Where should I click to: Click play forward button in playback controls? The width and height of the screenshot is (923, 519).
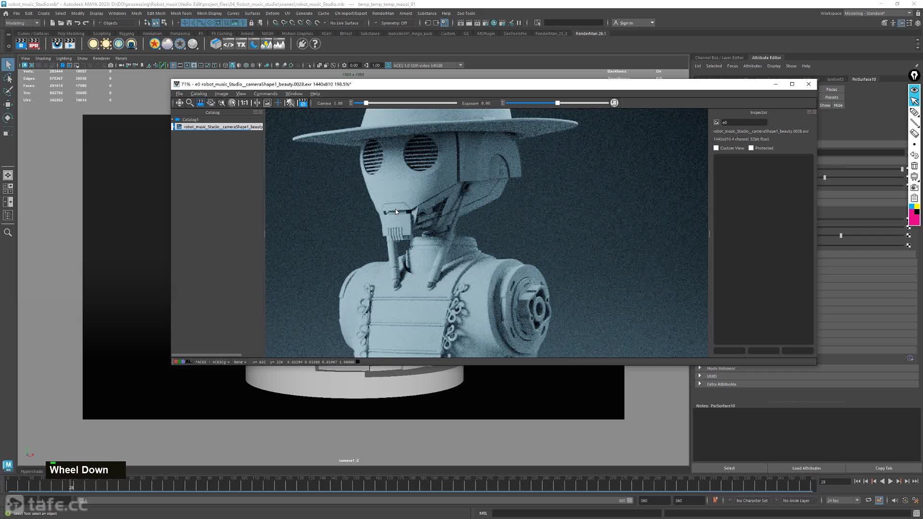890,481
